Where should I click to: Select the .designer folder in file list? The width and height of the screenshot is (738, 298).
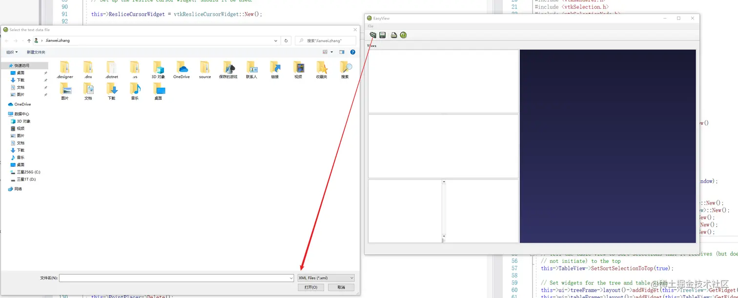[65, 70]
